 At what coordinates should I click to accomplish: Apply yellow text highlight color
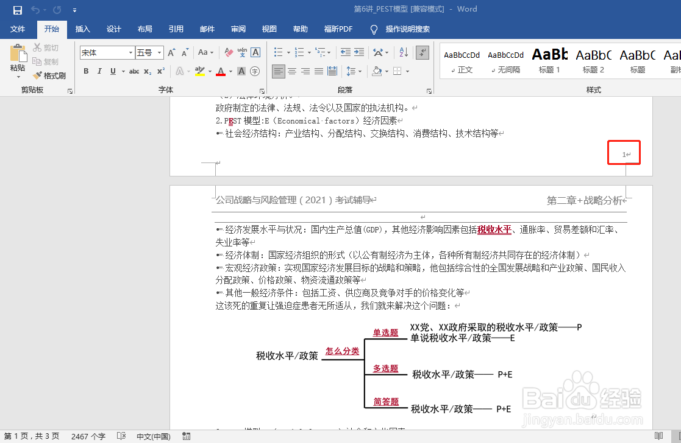coord(200,71)
